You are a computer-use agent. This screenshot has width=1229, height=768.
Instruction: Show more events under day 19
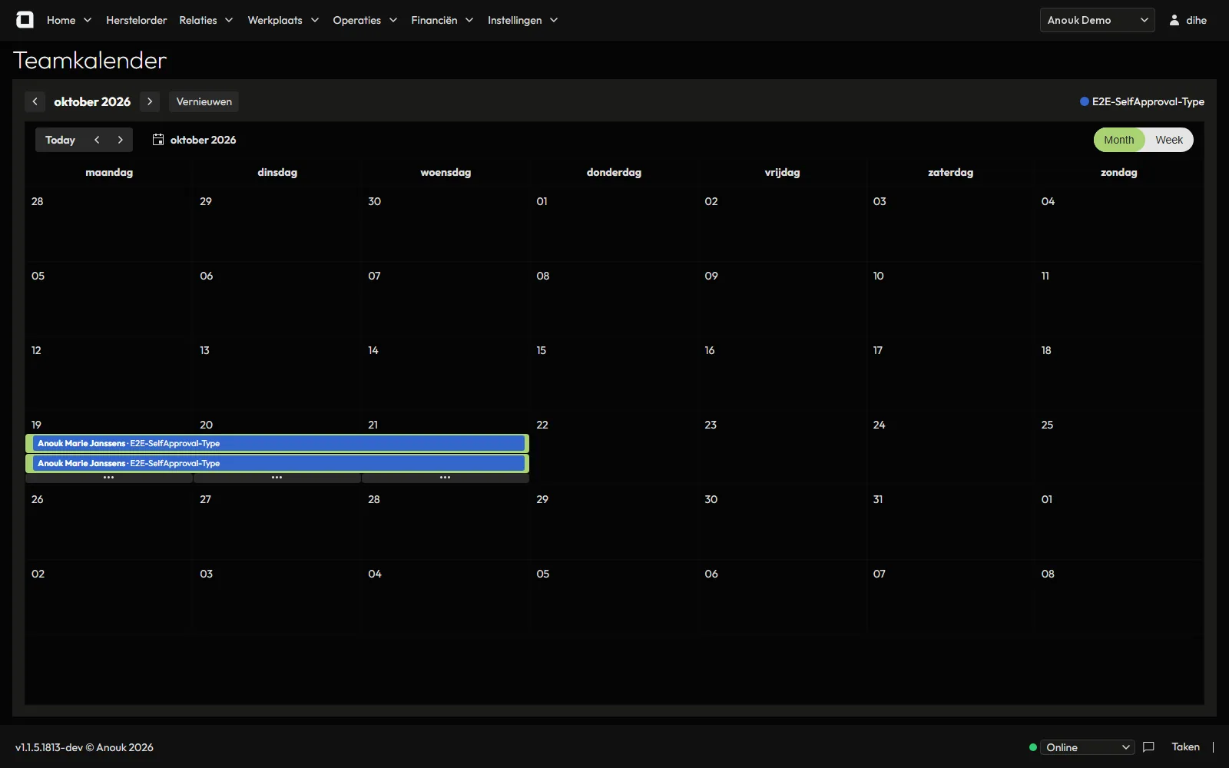tap(109, 478)
